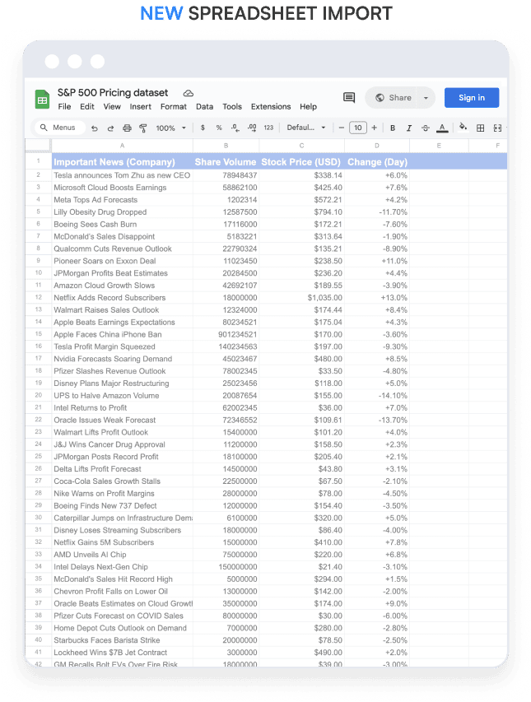
Task: Decrease decimal places icon
Action: tap(235, 128)
